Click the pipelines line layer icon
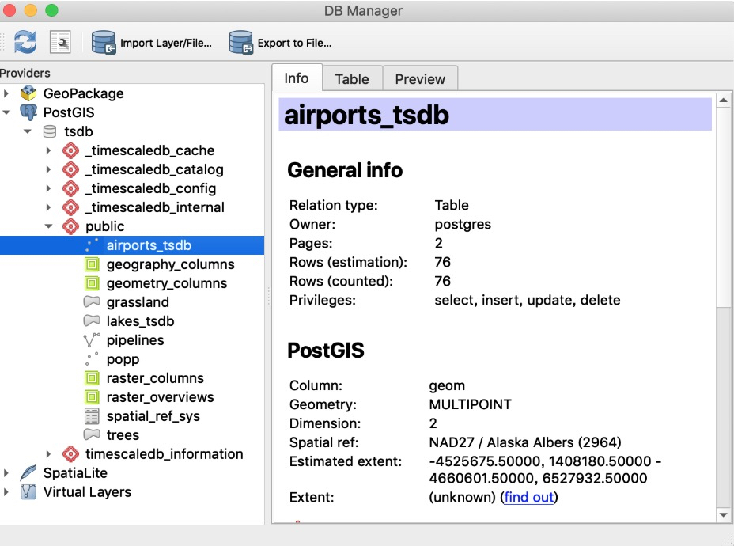734x546 pixels. tap(92, 340)
